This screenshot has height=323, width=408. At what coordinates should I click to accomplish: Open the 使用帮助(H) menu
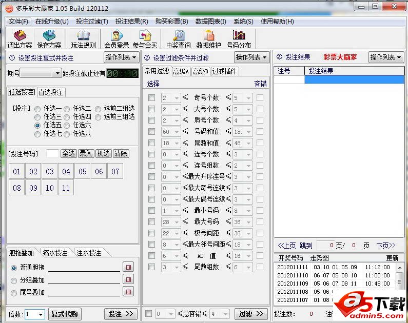tap(277, 22)
